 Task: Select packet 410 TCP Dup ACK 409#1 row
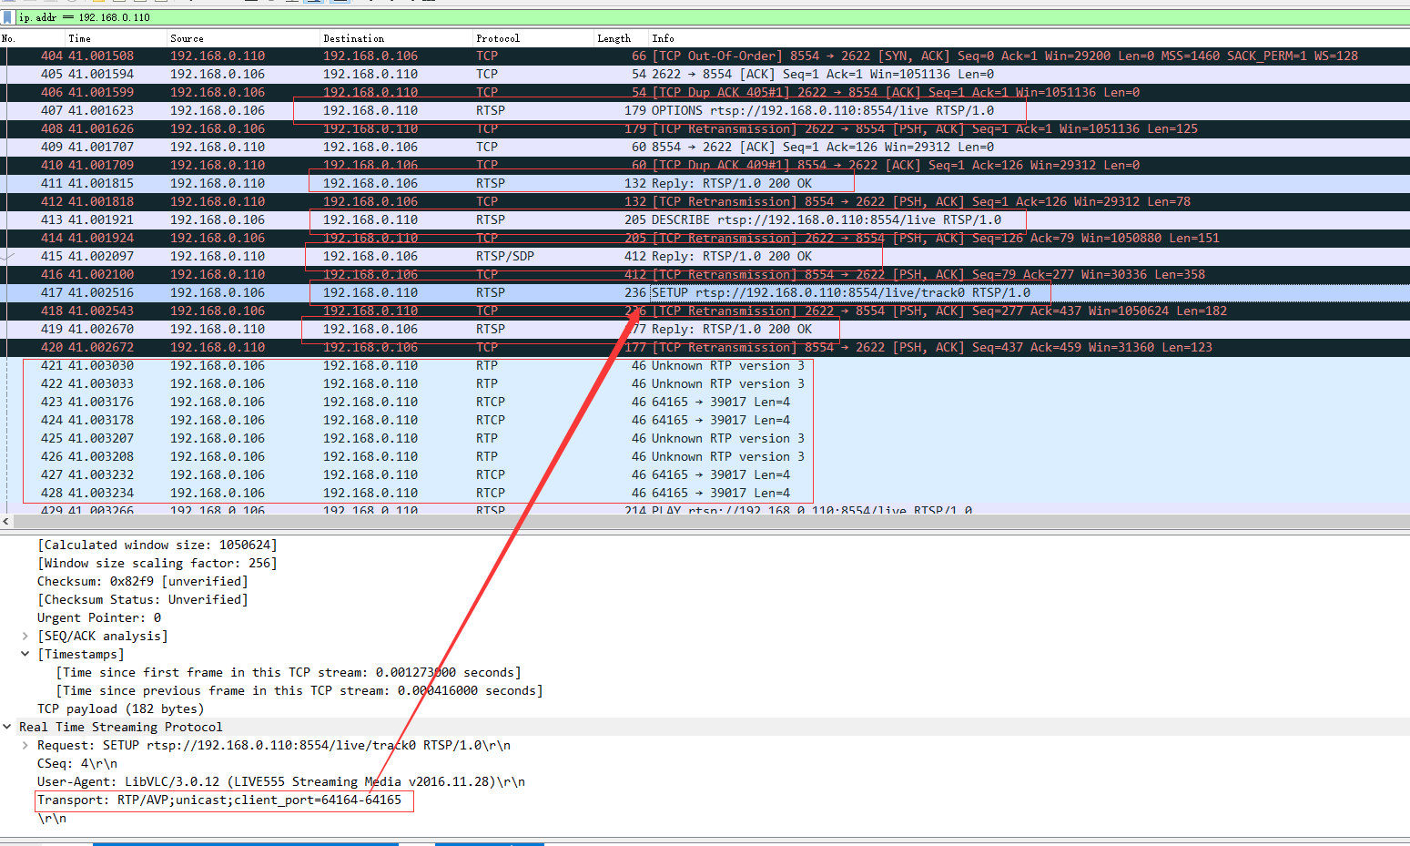[705, 165]
